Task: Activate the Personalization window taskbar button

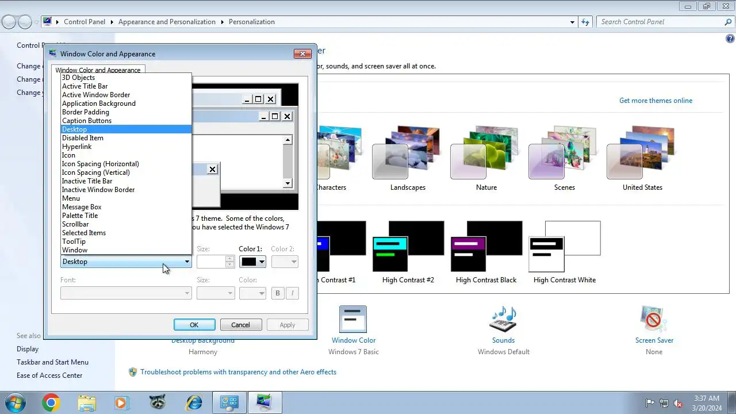Action: 265,402
